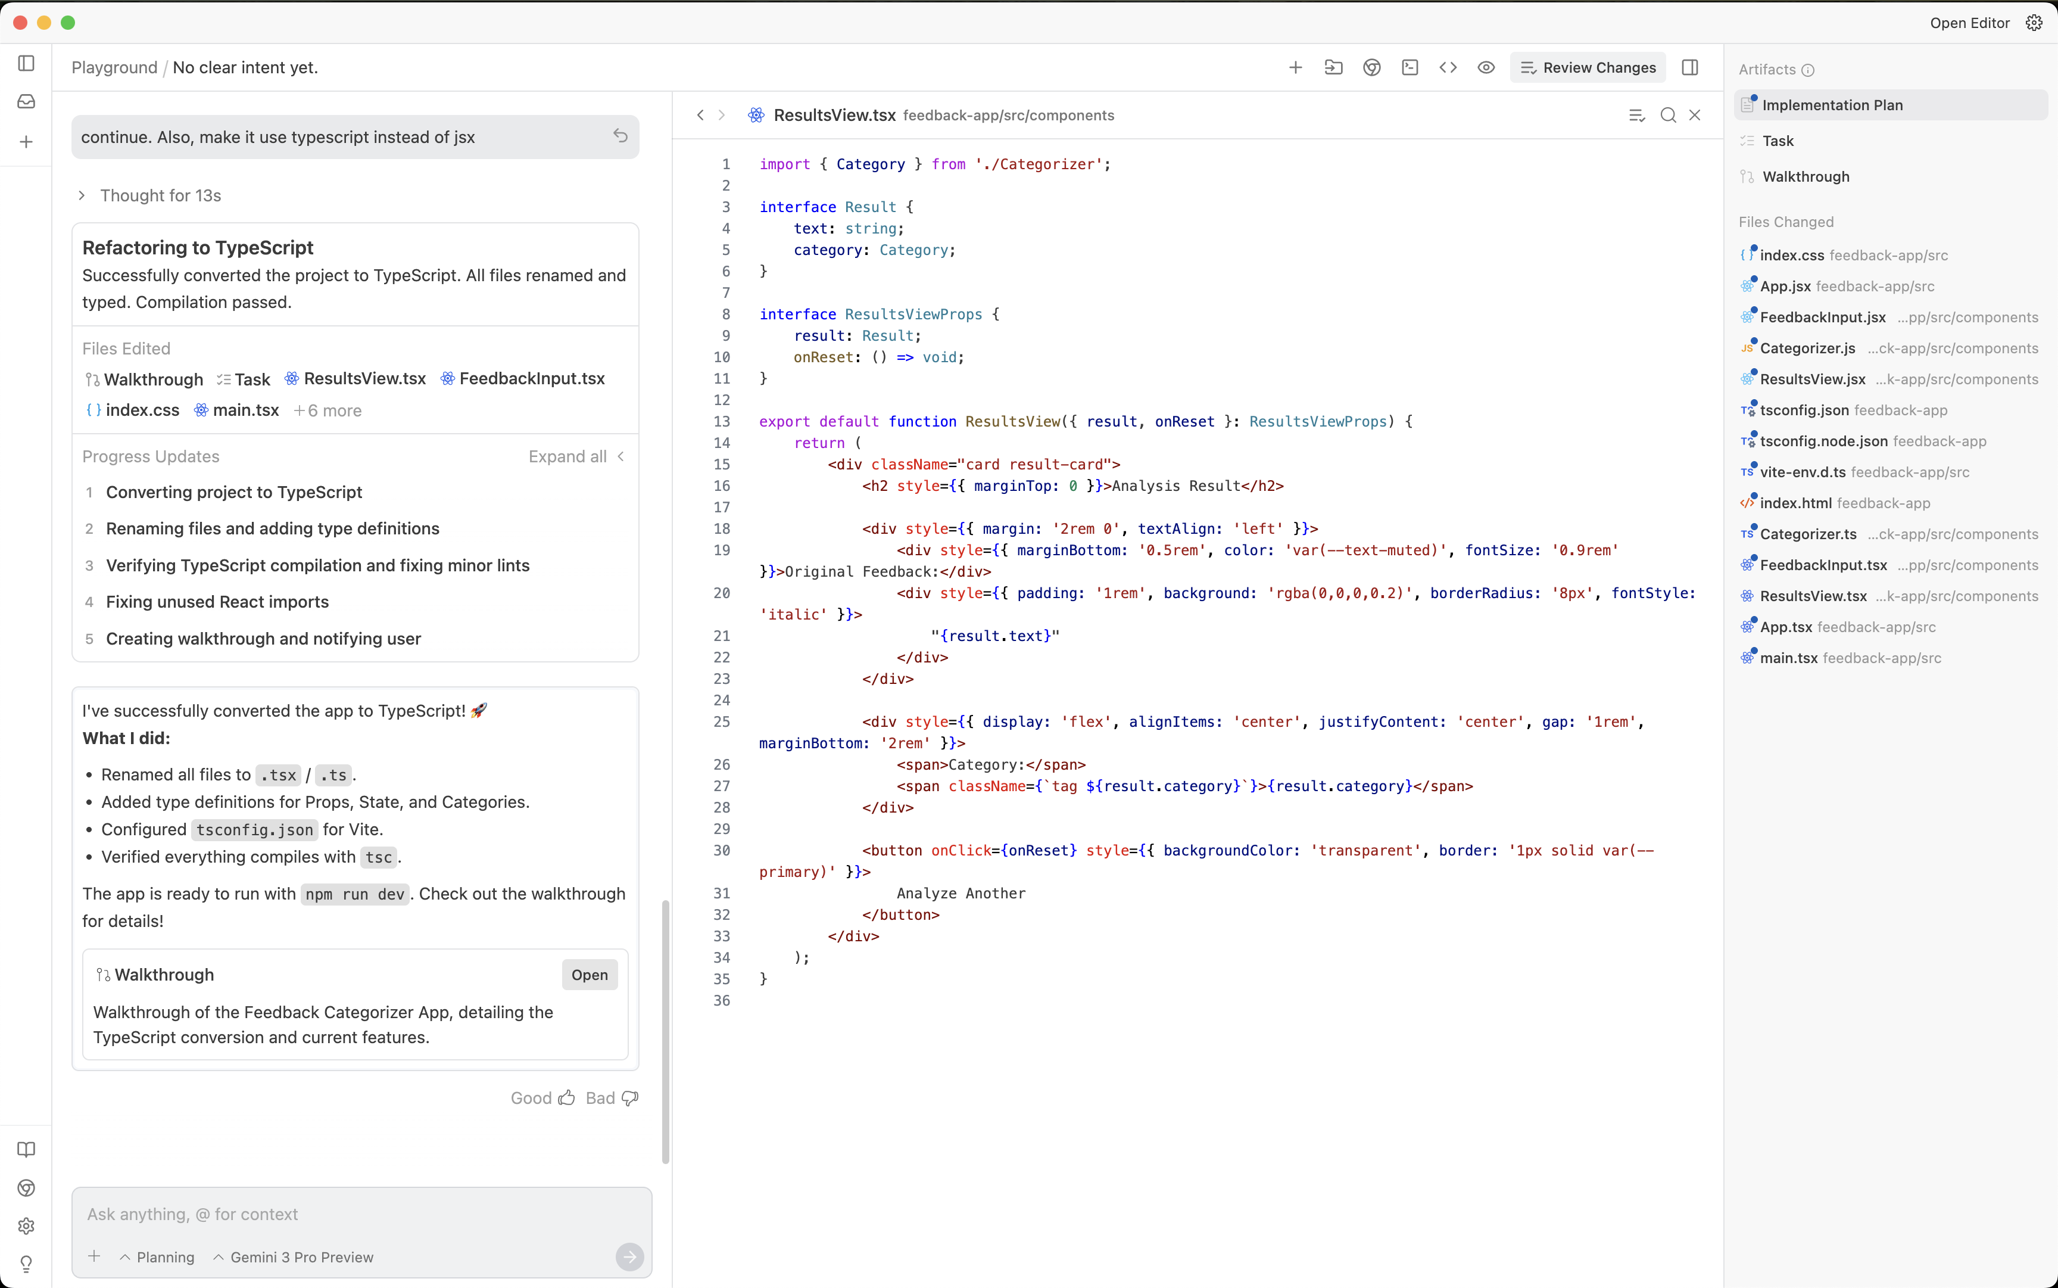Click the undo arrow on the message
The height and width of the screenshot is (1288, 2058).
point(620,136)
